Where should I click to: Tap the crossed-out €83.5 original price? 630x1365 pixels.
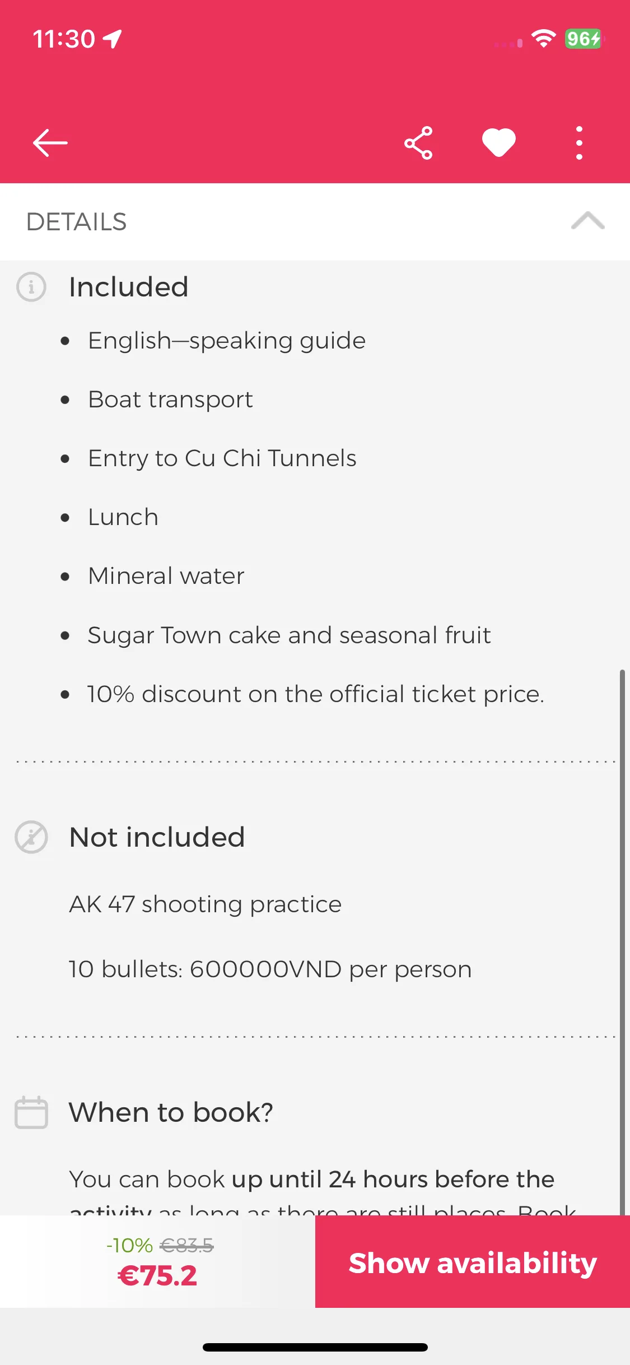pos(186,1246)
